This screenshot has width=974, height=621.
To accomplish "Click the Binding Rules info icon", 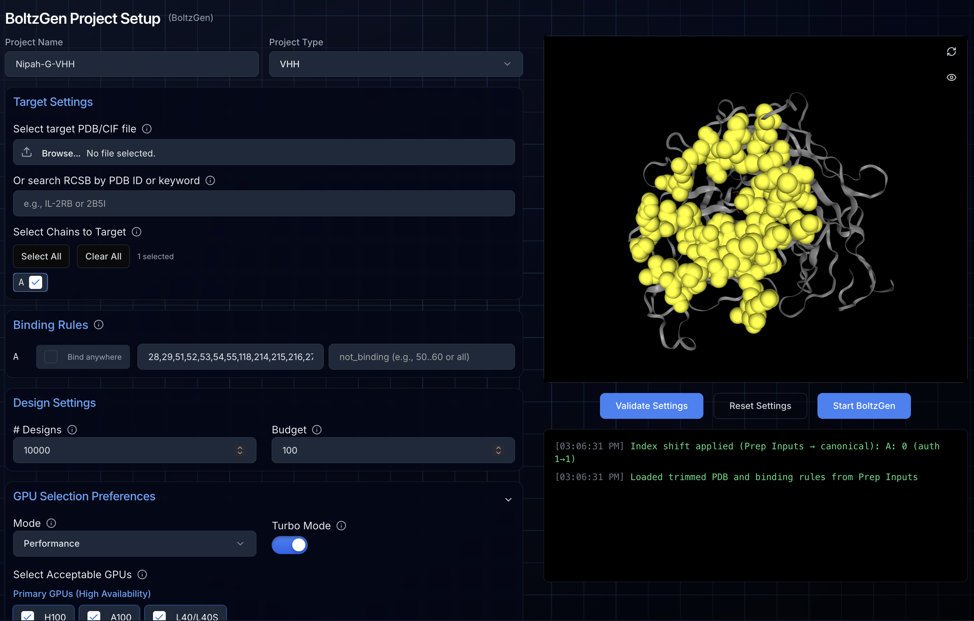I will [99, 325].
